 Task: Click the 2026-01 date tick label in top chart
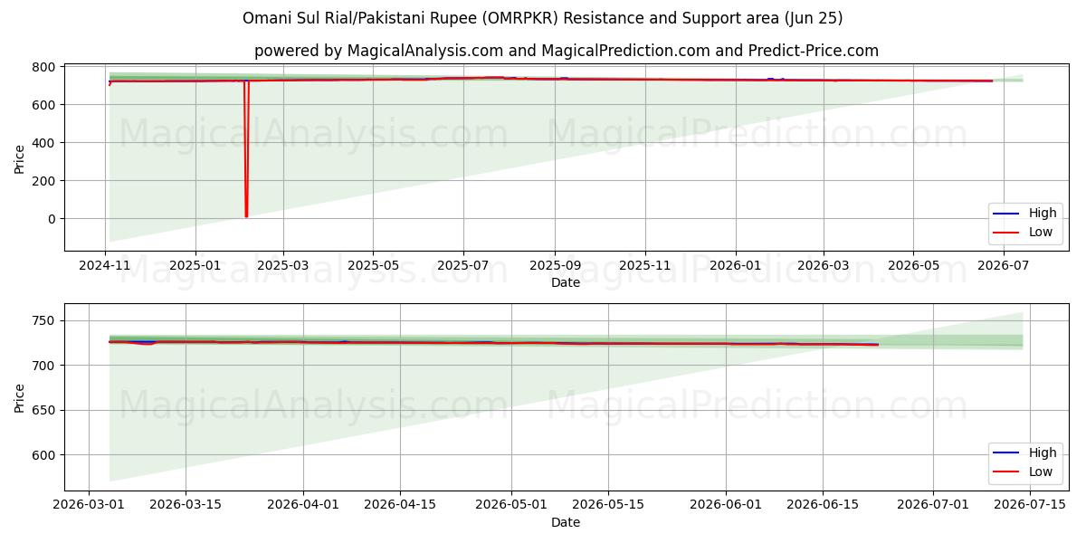pyautogui.click(x=735, y=266)
